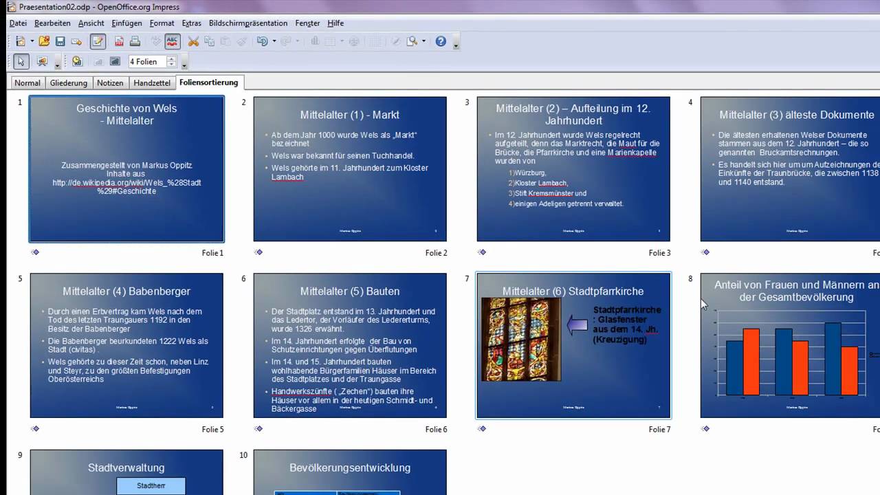Expand the Redo history dropdown arrow
This screenshot has width=880, height=495.
coord(297,41)
